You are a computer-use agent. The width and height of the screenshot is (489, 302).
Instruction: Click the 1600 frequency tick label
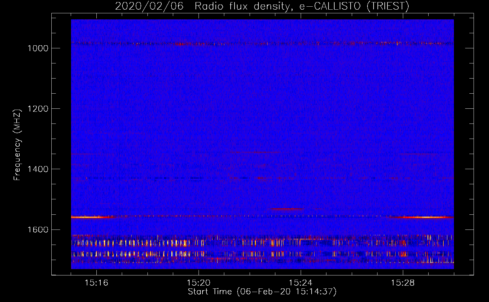tap(38, 230)
